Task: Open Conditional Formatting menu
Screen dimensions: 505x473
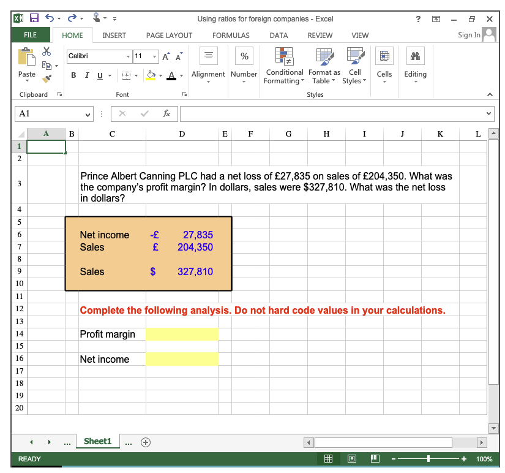Action: tap(284, 66)
